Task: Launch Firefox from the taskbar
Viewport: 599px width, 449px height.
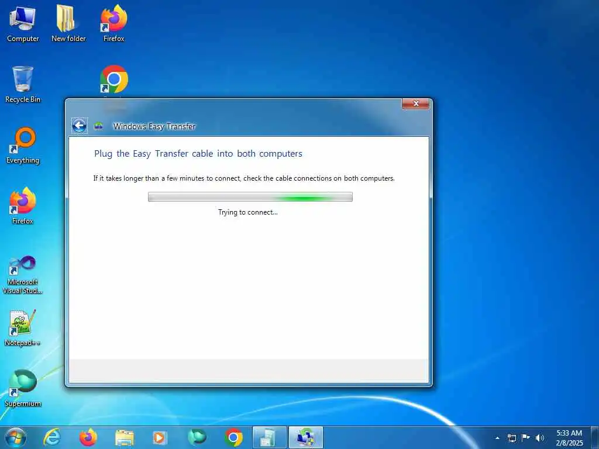Action: point(88,437)
